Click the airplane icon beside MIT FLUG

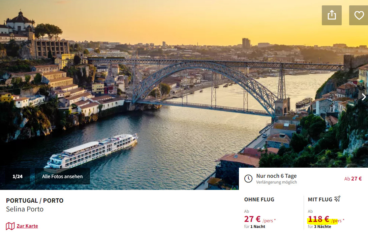pos(337,199)
